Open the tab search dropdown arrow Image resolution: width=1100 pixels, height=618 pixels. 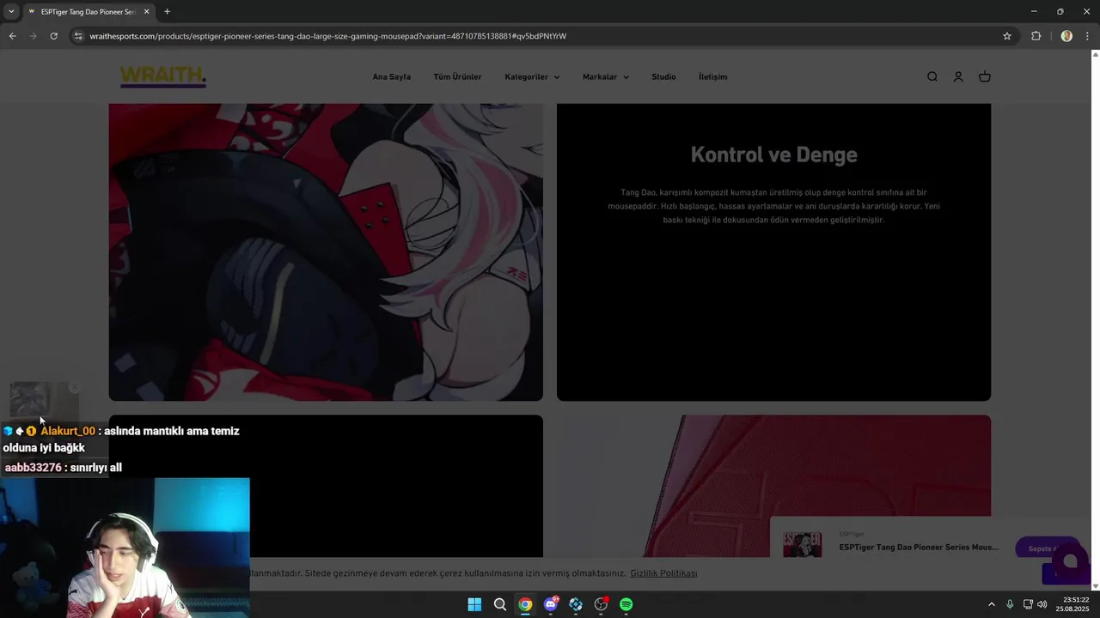click(x=10, y=12)
